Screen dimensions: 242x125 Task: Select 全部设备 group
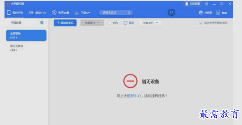pos(26,35)
